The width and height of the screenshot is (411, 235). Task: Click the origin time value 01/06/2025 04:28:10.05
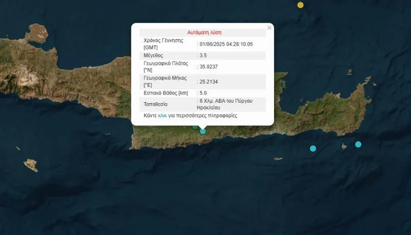[226, 44]
